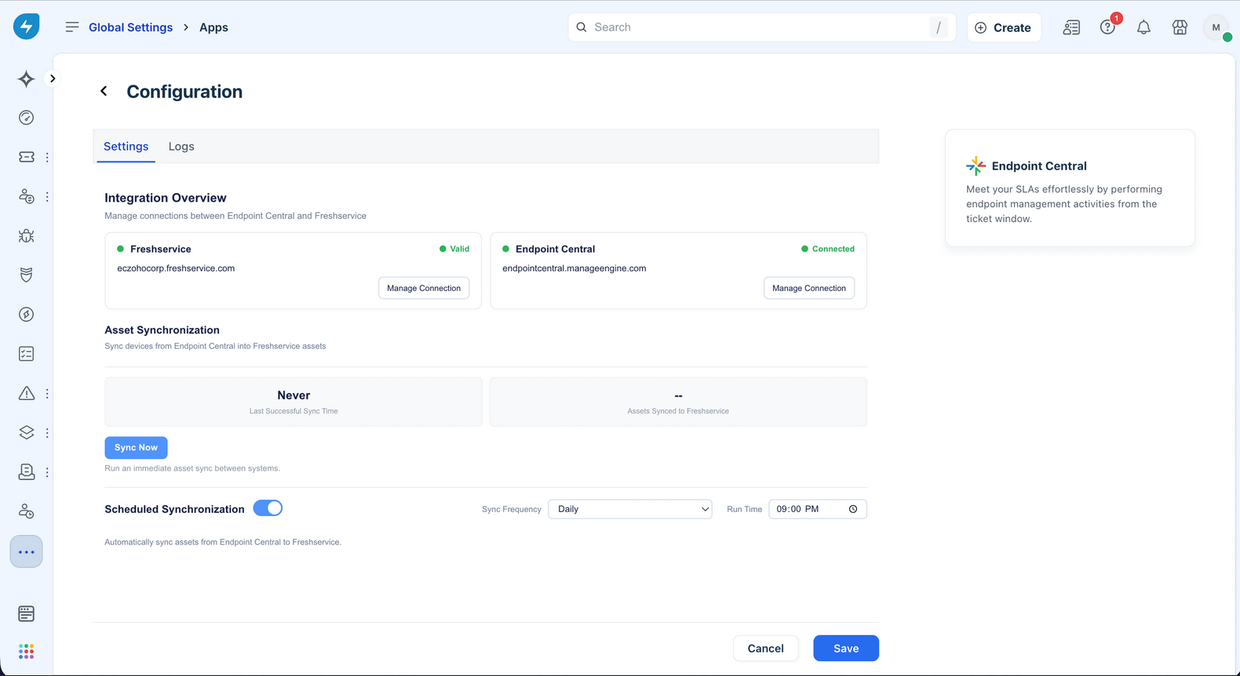This screenshot has width=1240, height=676.
Task: Click the Apps breadcrumb item
Action: [x=213, y=27]
